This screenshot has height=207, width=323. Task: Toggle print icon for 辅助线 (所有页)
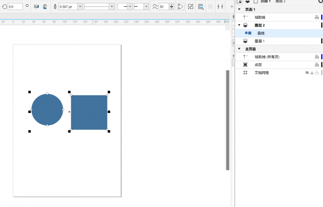[316, 57]
